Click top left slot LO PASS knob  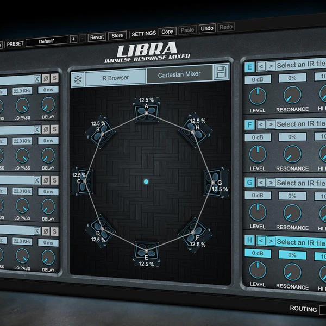click(22, 105)
